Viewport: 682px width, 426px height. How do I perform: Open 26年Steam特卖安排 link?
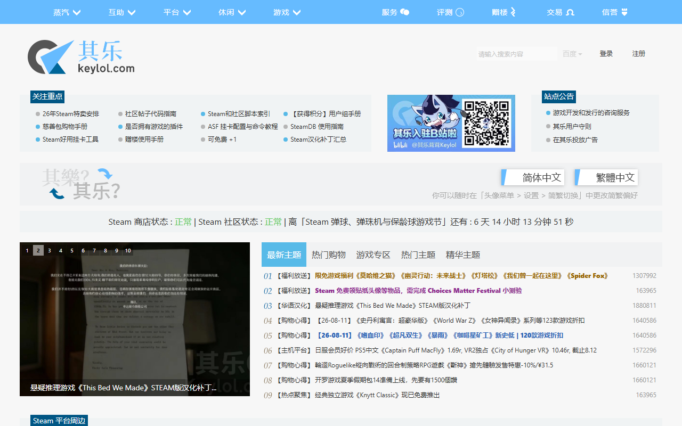pos(71,114)
